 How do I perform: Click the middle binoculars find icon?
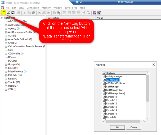pos(44,13)
